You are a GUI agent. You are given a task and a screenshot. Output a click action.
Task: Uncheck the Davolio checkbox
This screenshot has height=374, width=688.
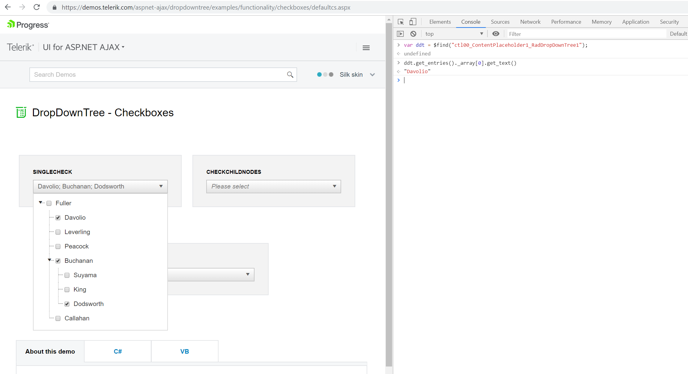[58, 218]
